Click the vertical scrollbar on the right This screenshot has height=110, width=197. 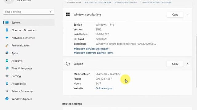tap(196, 62)
